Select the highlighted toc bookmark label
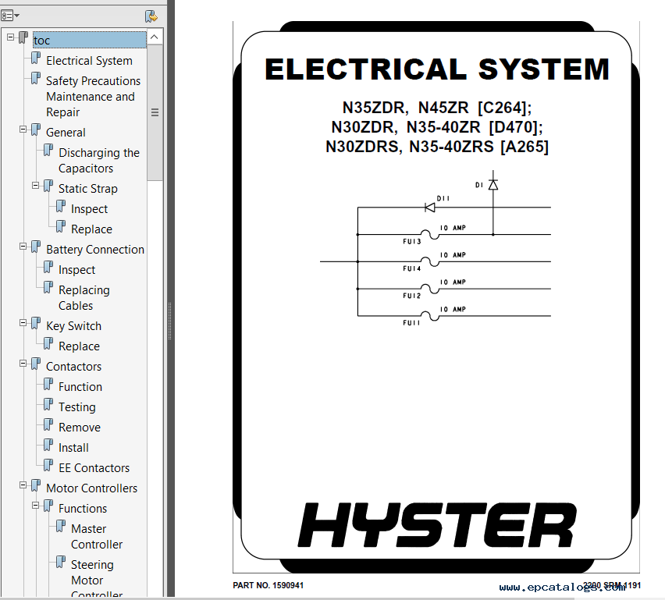 click(90, 41)
